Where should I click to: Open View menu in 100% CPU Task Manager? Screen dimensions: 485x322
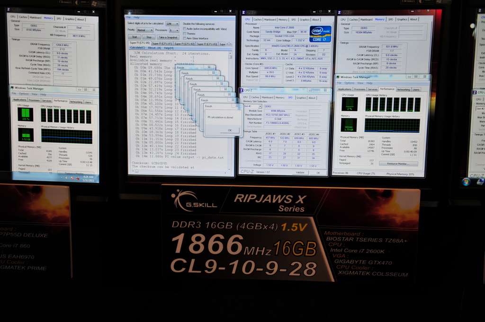click(34, 94)
